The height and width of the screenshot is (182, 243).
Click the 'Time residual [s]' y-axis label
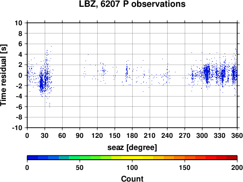[x=3, y=75]
